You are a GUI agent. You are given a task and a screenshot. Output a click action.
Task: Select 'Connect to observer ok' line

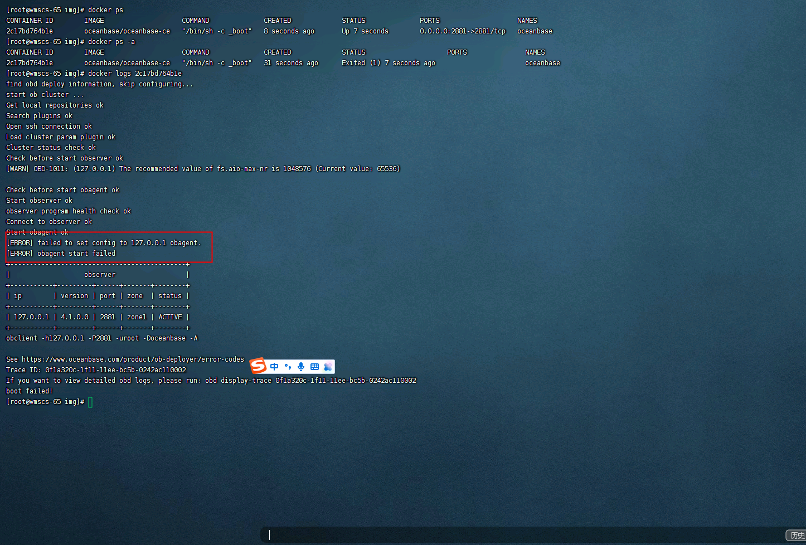(49, 222)
